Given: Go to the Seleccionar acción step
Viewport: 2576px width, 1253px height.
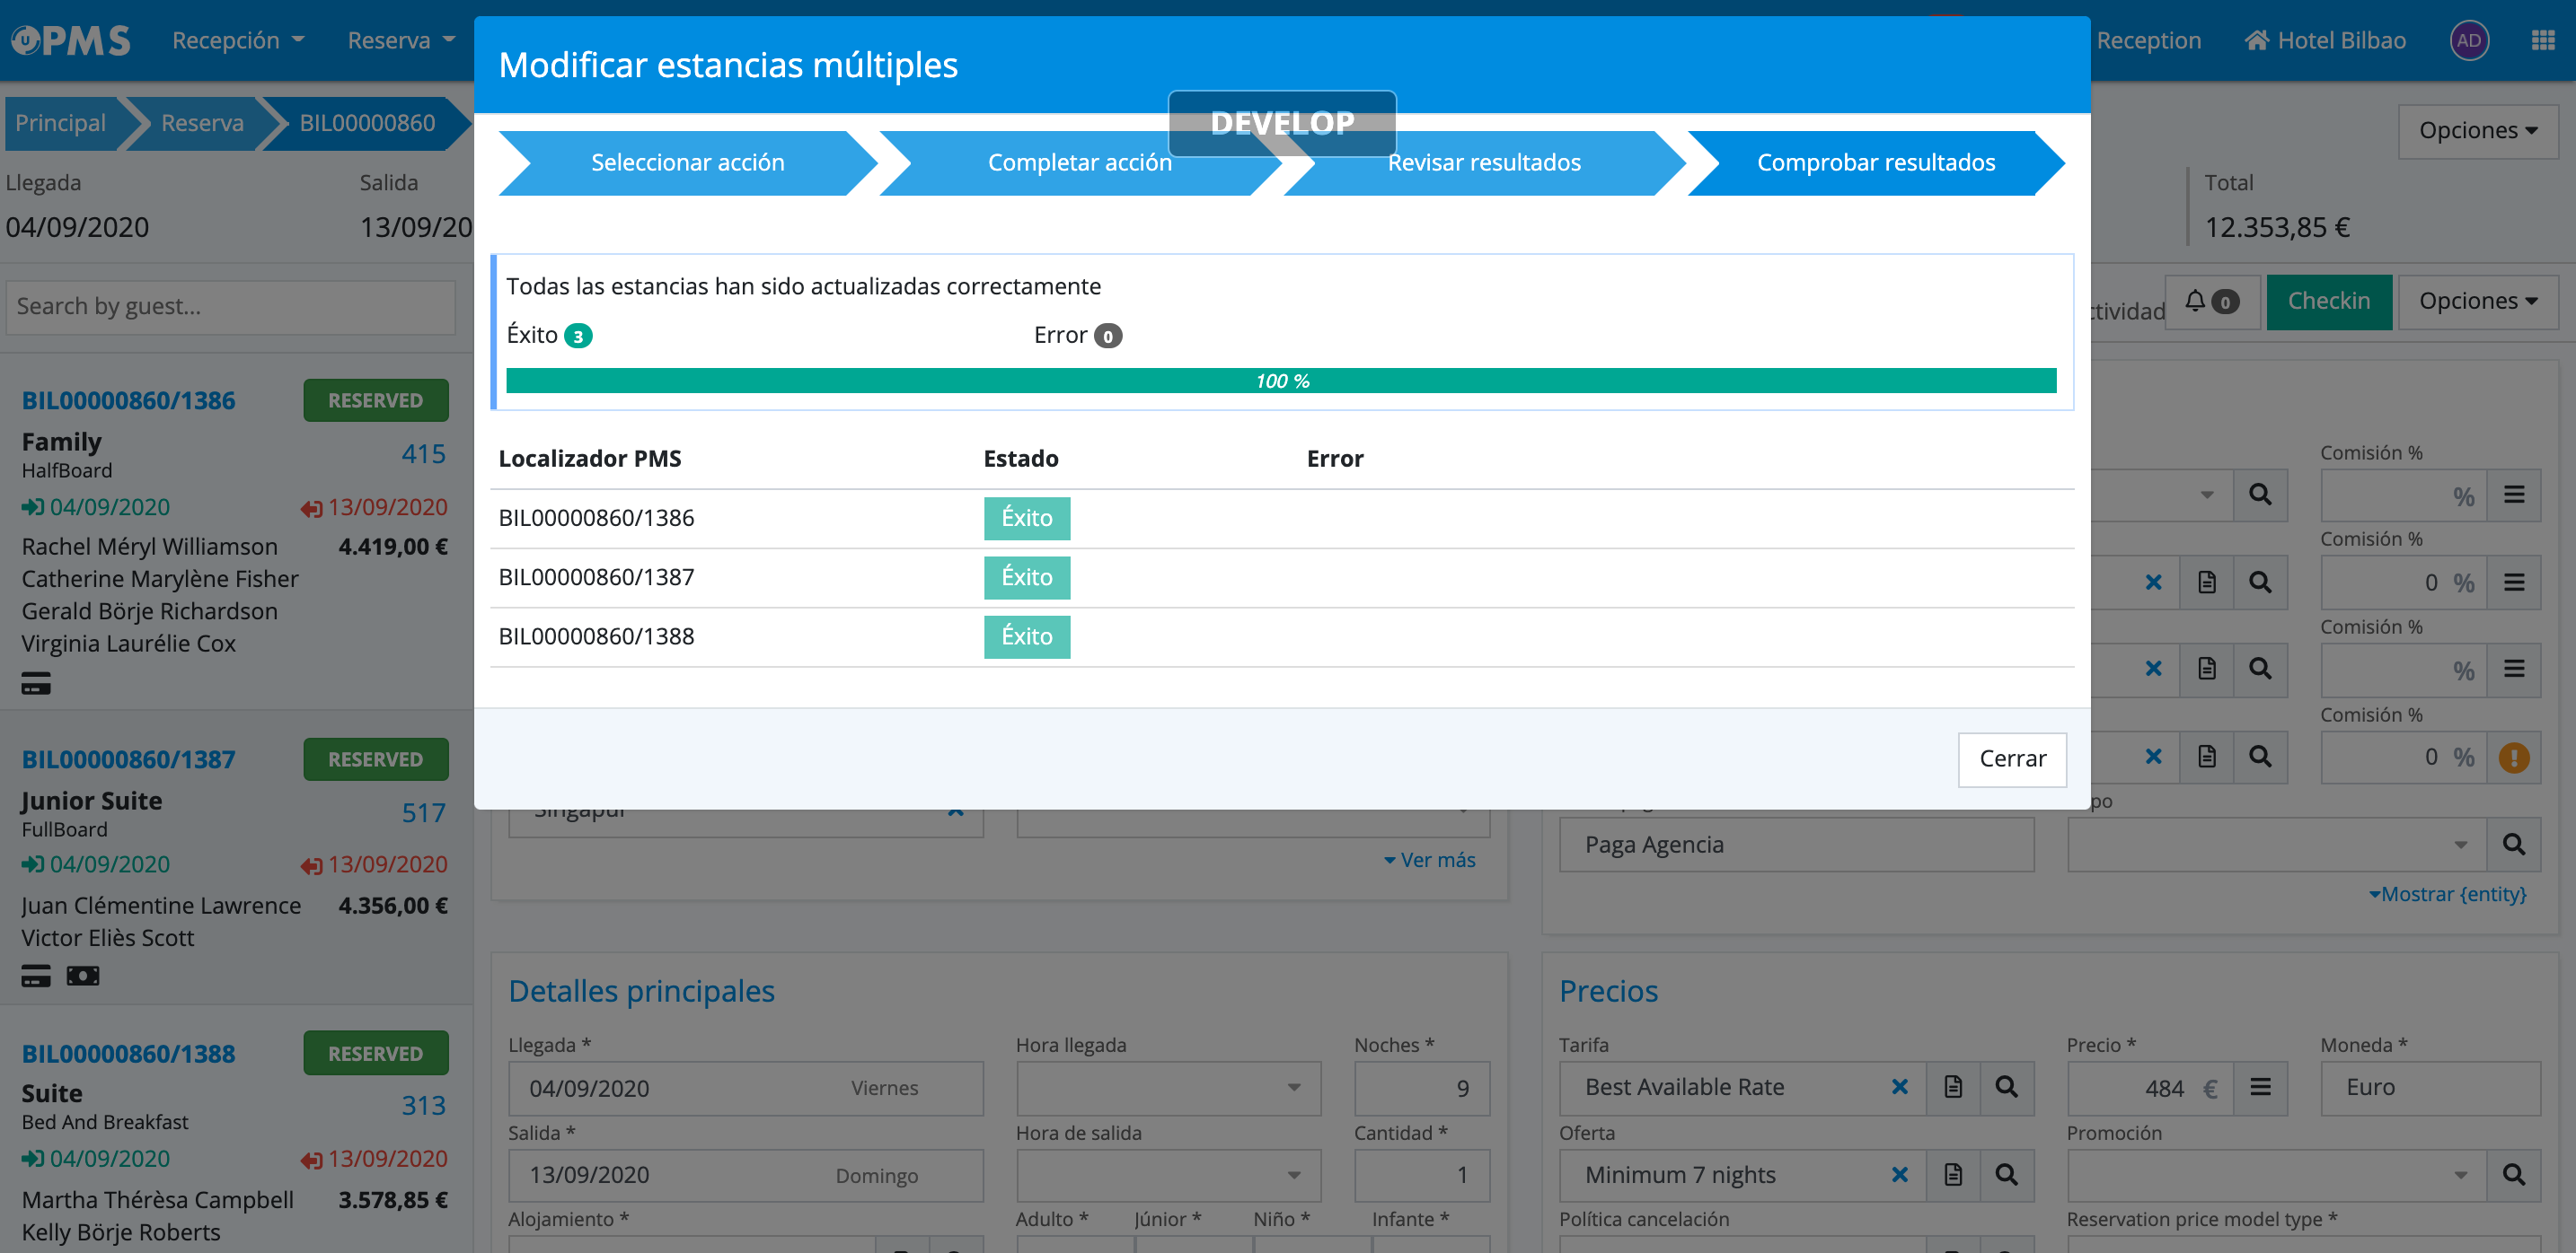Looking at the screenshot, I should 687,162.
